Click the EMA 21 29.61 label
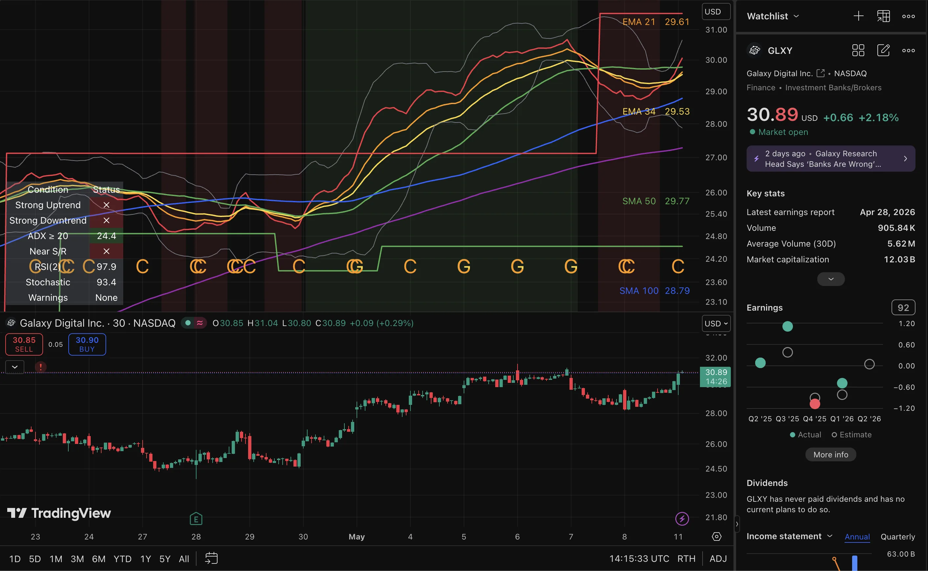Screen dimensions: 928x571 (656, 22)
